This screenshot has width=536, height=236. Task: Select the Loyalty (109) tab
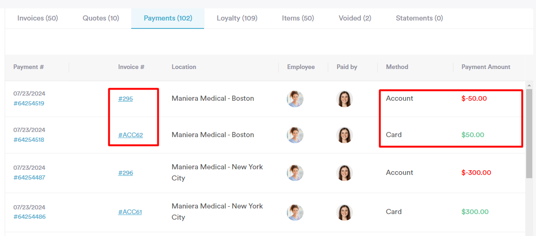click(237, 18)
